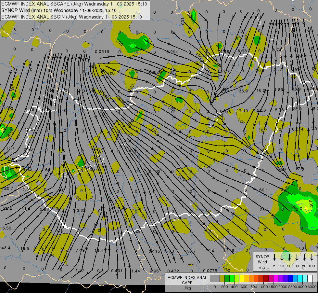The image size is (318, 293).
Task: Click the map value 0.0516
Action: [x=102, y=52]
